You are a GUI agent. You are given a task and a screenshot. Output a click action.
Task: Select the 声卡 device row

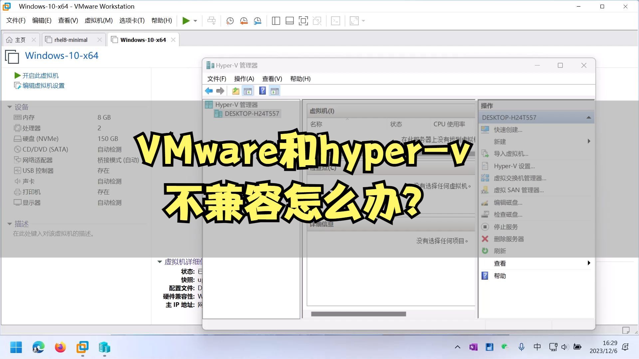pos(77,181)
